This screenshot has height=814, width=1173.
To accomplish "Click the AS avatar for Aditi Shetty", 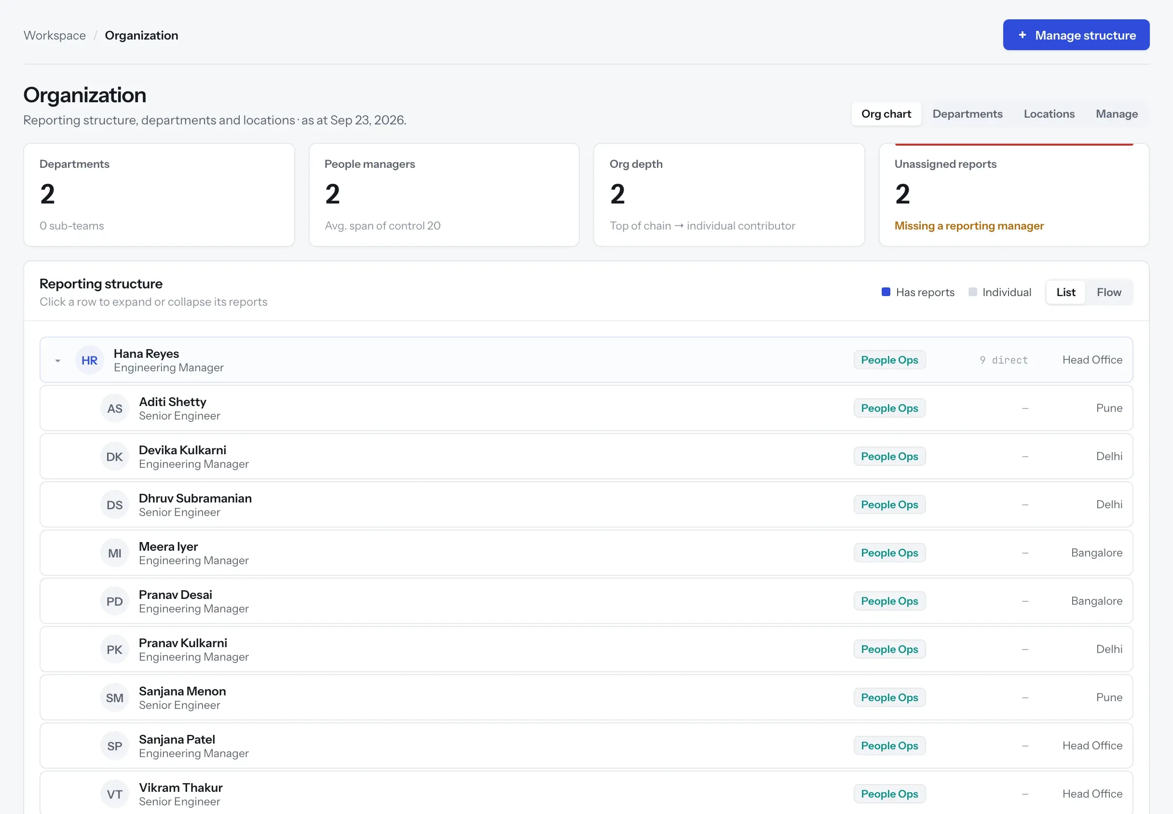I will click(115, 408).
